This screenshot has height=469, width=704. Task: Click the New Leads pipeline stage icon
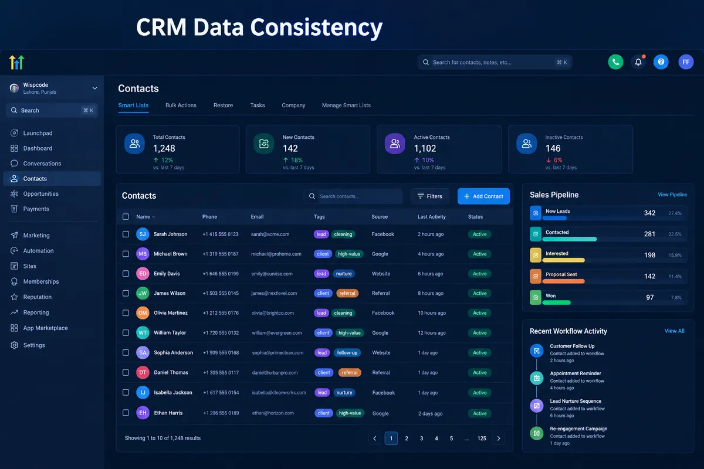[535, 213]
